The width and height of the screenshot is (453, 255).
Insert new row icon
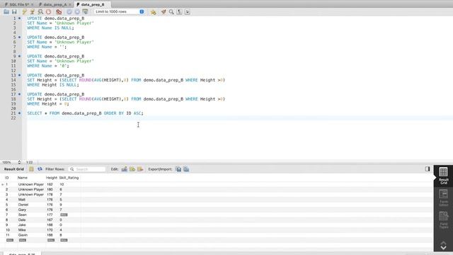click(132, 169)
